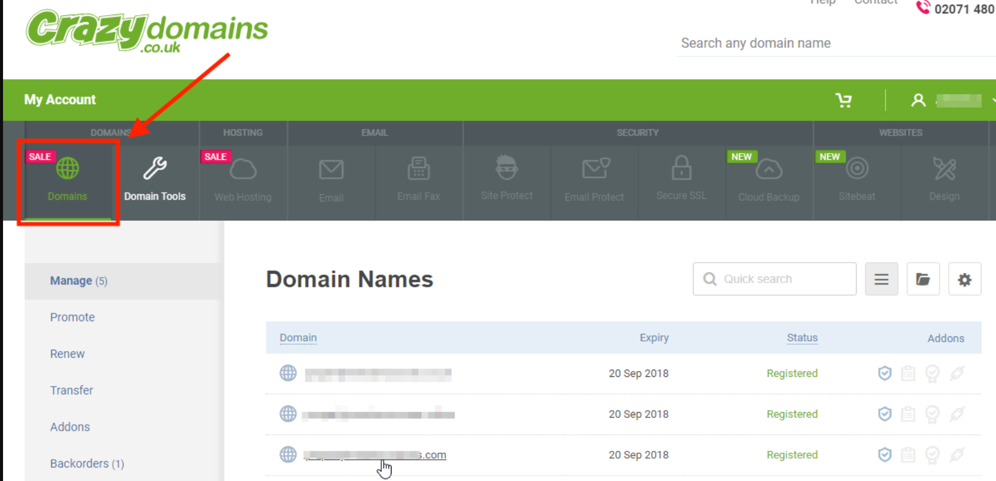Open the Email envelope icon
996x481 pixels.
(331, 170)
